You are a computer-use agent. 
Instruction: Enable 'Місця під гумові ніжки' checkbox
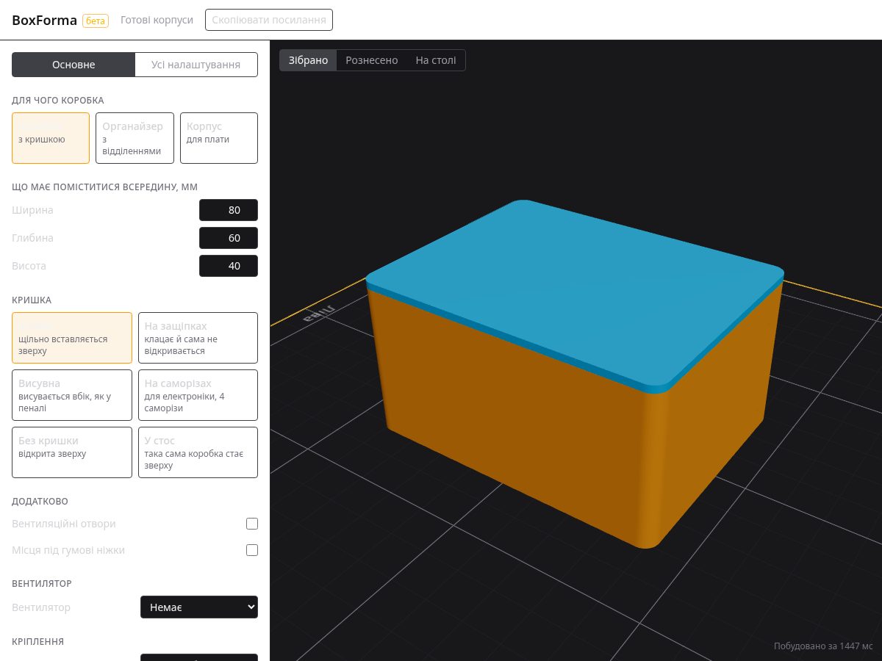click(252, 550)
